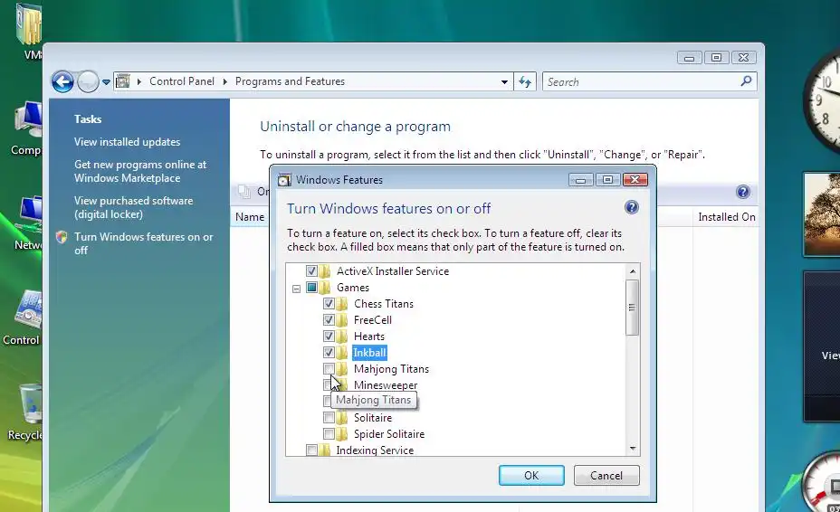Open Turn Windows features on or off link
Viewport: 840px width, 512px height.
tap(143, 243)
